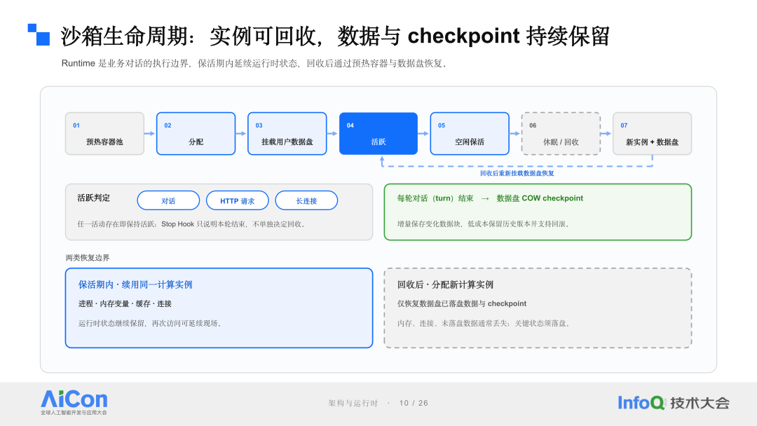Click the 回收后重新挂载数据盘恢复 caption

click(517, 173)
